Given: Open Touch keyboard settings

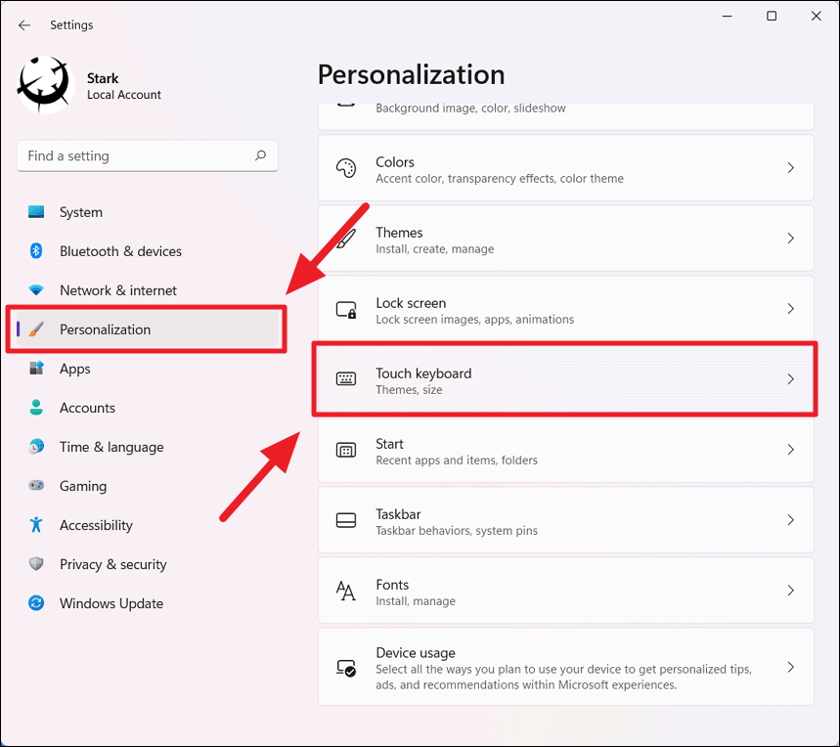Looking at the screenshot, I should [566, 379].
